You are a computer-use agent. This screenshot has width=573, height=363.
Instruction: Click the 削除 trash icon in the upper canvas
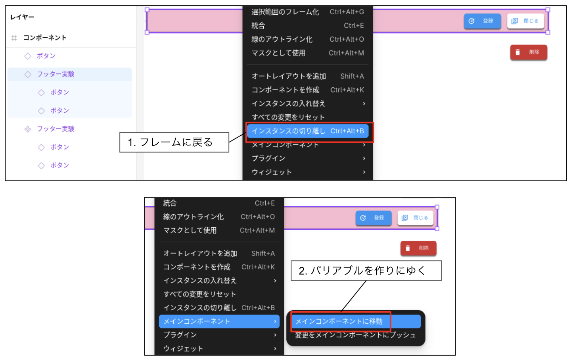tap(517, 52)
